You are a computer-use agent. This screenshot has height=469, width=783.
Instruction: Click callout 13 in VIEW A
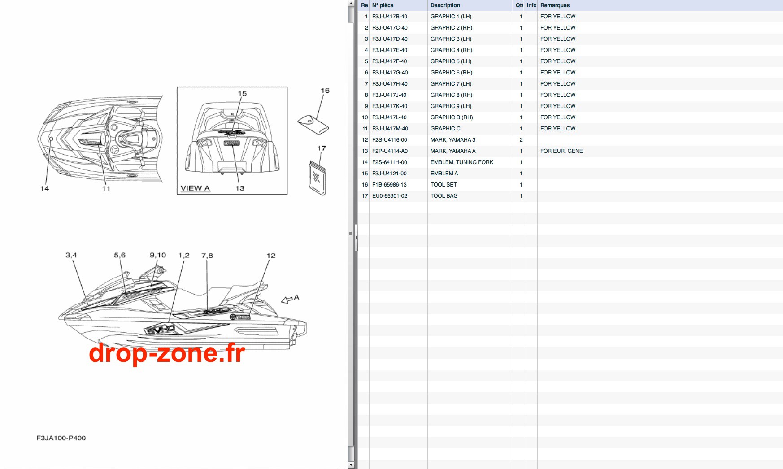point(240,188)
